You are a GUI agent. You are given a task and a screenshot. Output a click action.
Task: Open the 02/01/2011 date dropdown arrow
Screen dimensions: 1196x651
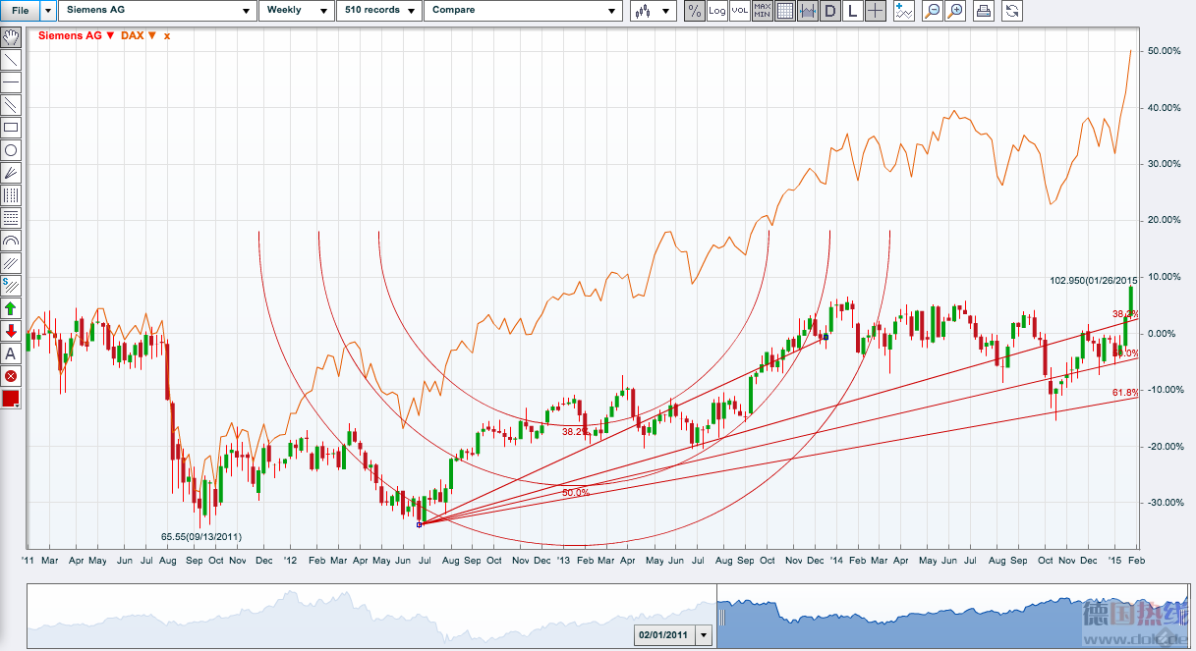coord(704,635)
